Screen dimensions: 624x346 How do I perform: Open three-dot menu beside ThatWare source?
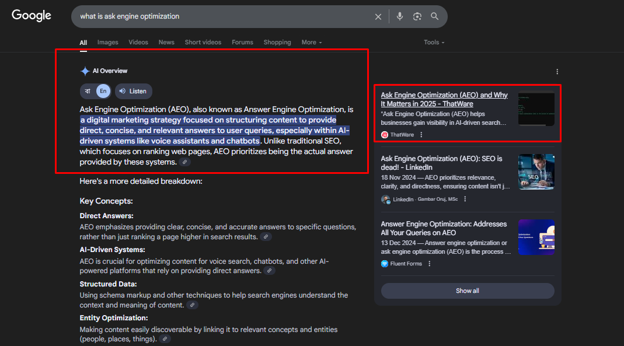coord(421,135)
